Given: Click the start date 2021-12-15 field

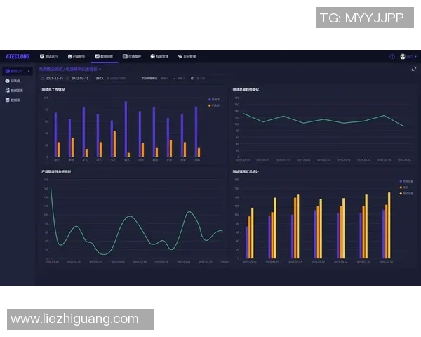Looking at the screenshot, I should 54,78.
